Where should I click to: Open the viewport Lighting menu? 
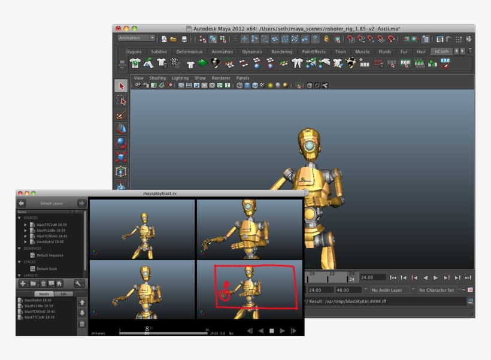coord(180,78)
